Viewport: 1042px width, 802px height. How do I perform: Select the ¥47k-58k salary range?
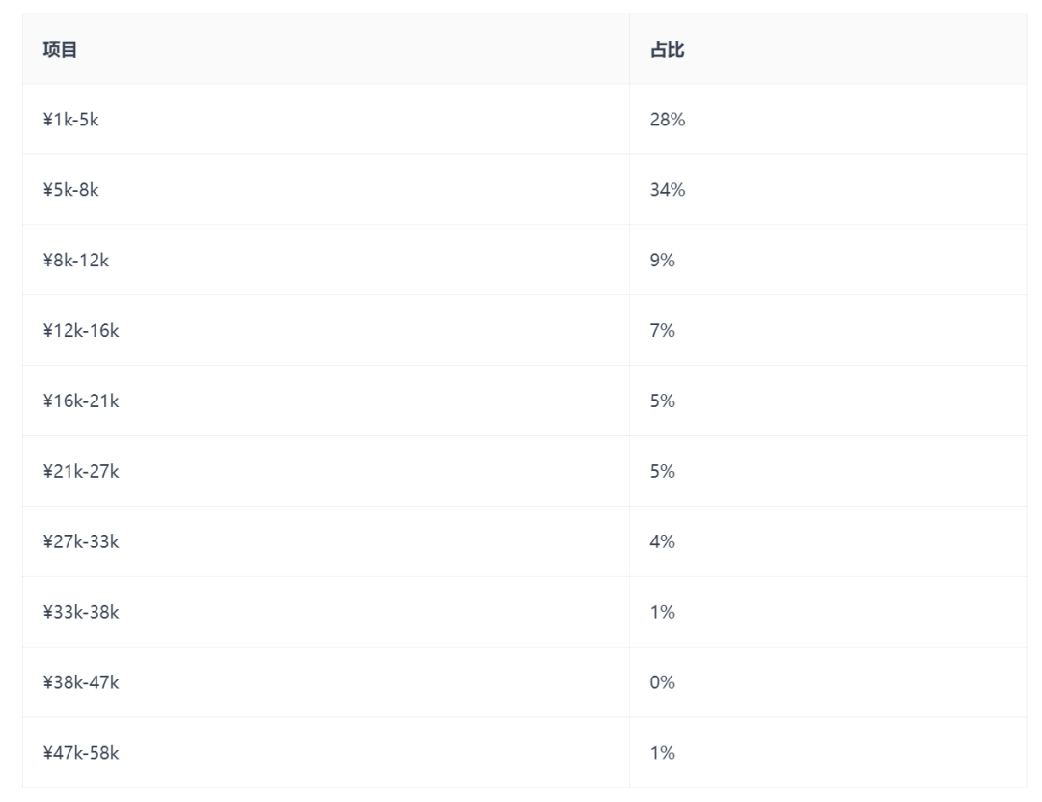click(80, 754)
